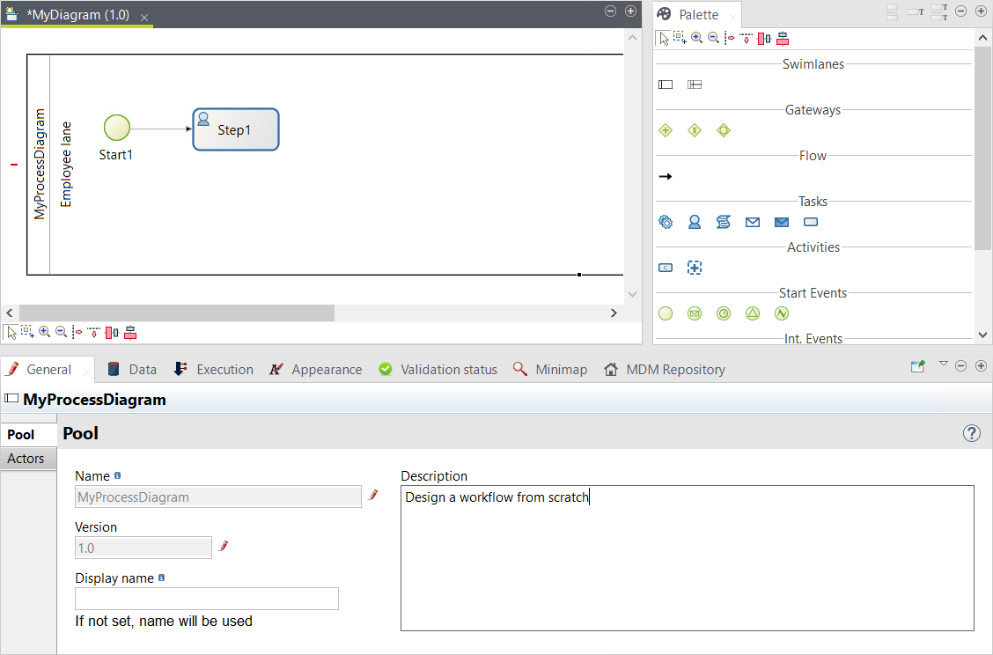Click Select arrow tool below the diagram
The image size is (993, 655).
(x=11, y=333)
